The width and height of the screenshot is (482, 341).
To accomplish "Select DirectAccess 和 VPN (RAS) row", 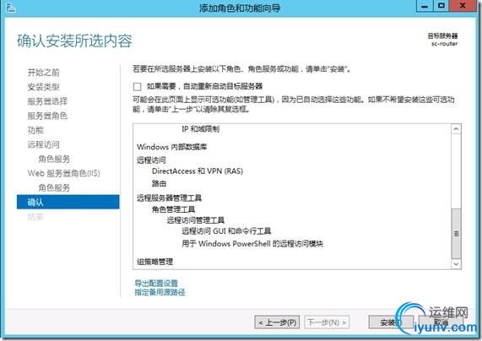I will click(198, 171).
